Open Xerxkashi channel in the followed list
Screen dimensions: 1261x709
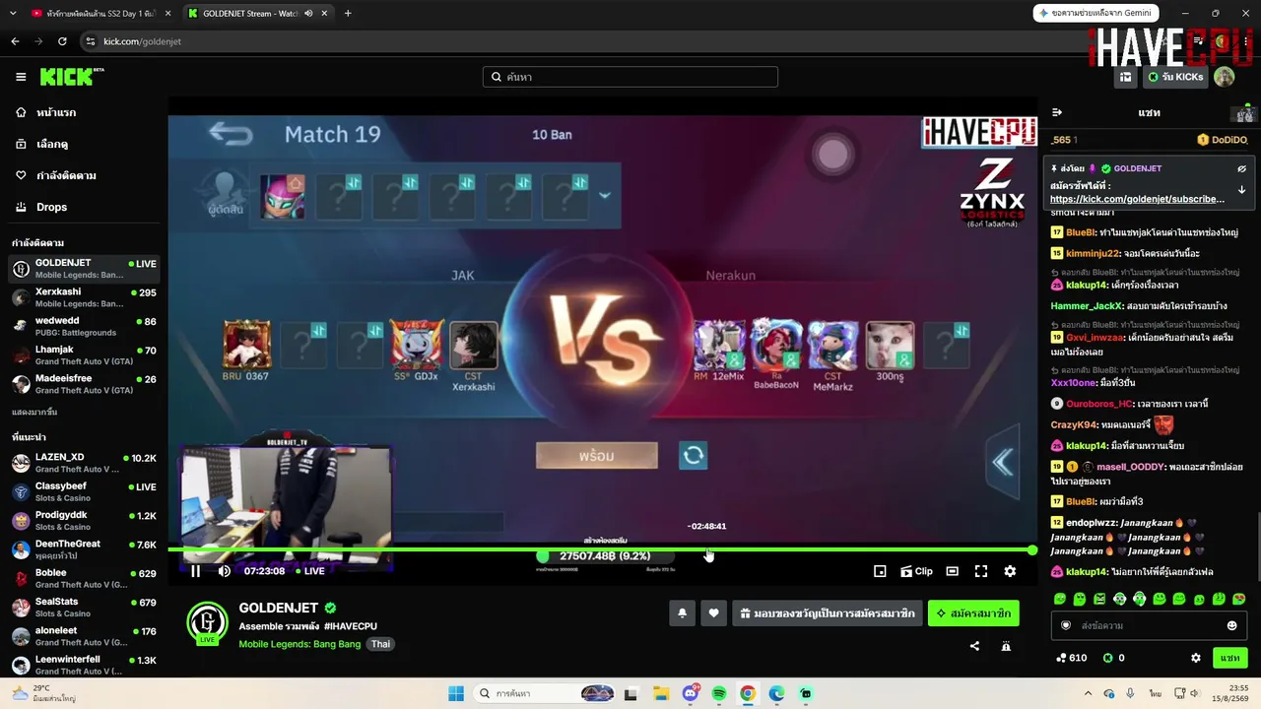point(84,297)
